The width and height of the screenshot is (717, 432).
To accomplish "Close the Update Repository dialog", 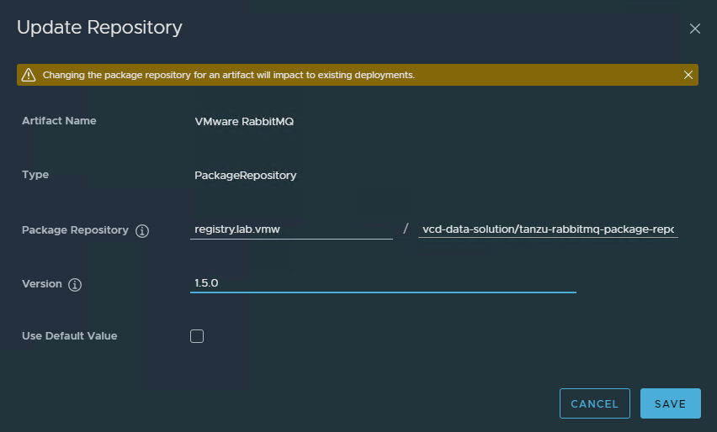I will pos(694,29).
